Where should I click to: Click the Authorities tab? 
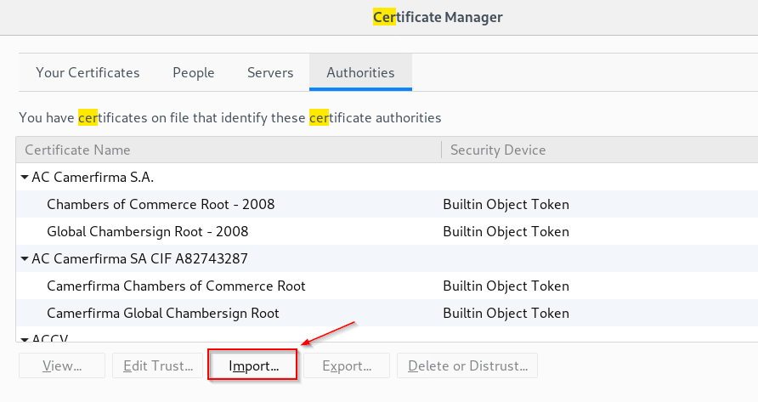coord(360,72)
